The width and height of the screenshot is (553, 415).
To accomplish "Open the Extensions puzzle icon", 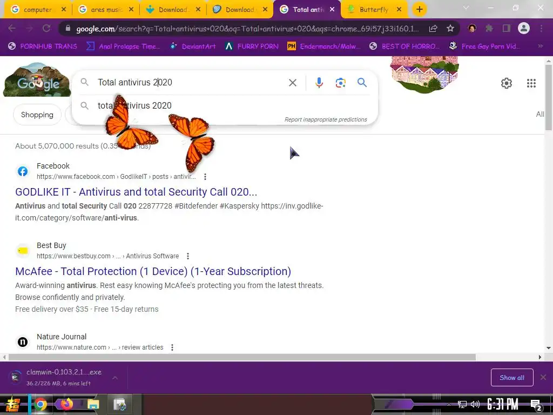I will [x=489, y=28].
